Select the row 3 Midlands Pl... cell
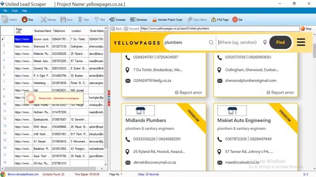Screen dimensions: 316x177 coord(42,54)
